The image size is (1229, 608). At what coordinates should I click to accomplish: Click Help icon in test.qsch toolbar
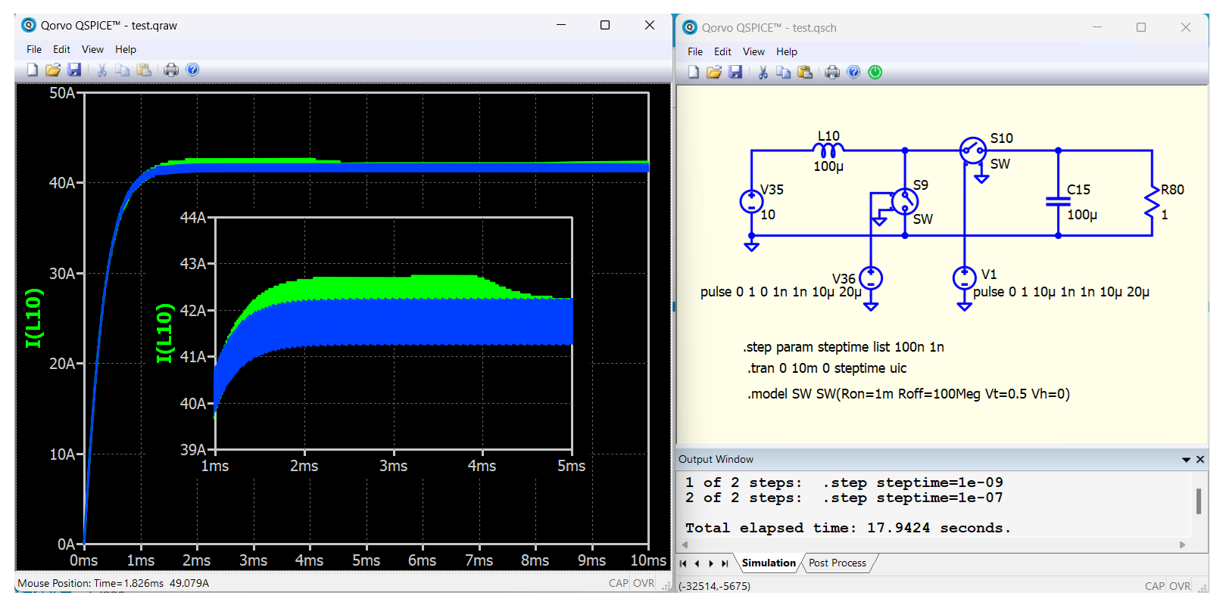click(x=853, y=72)
